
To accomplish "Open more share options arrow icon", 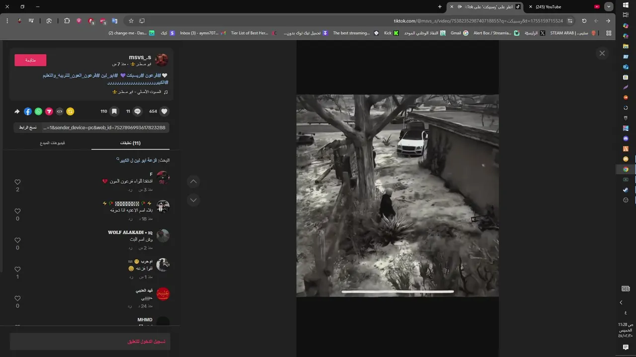I will [17, 112].
